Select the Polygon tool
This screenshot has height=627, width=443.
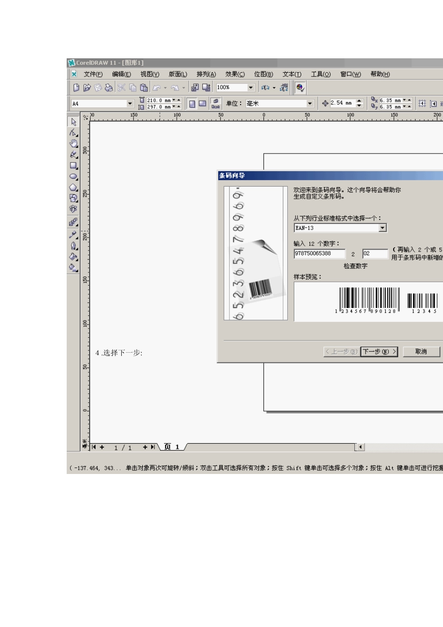pos(73,188)
